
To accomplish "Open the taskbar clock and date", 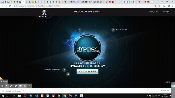I will point(165,96).
